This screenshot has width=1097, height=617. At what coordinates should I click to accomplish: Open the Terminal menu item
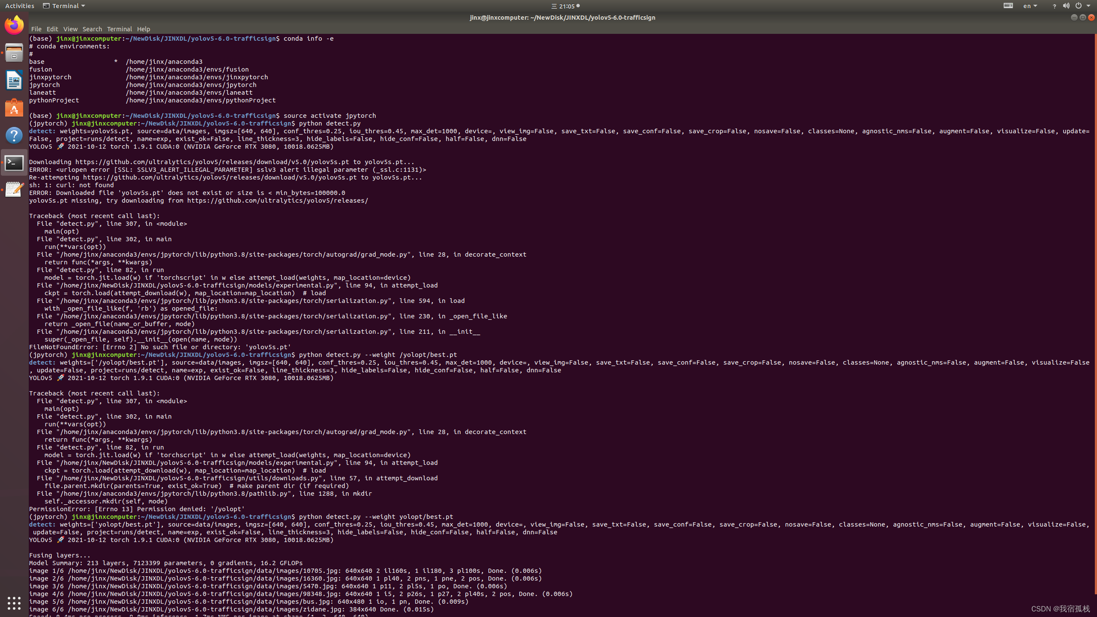click(119, 29)
